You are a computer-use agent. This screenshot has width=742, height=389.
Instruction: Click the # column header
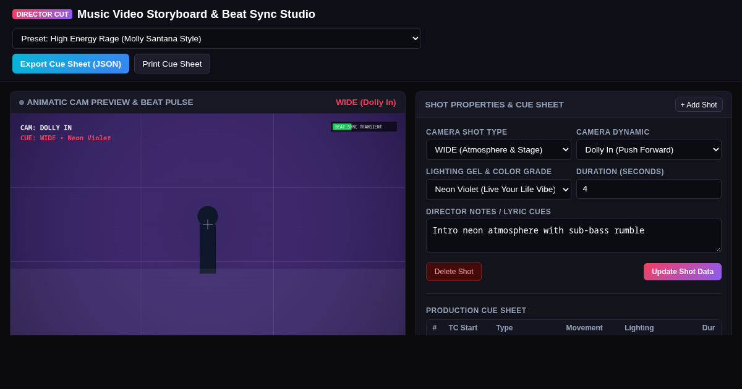(435, 328)
